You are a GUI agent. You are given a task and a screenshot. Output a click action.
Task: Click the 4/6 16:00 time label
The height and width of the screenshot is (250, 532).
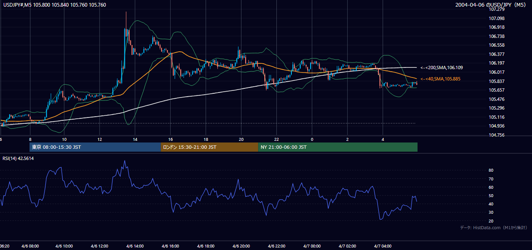[x=170, y=246]
